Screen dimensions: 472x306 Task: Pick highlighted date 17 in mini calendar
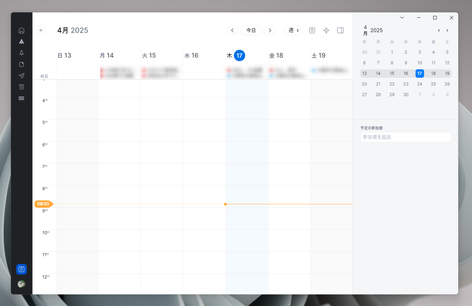click(x=420, y=73)
